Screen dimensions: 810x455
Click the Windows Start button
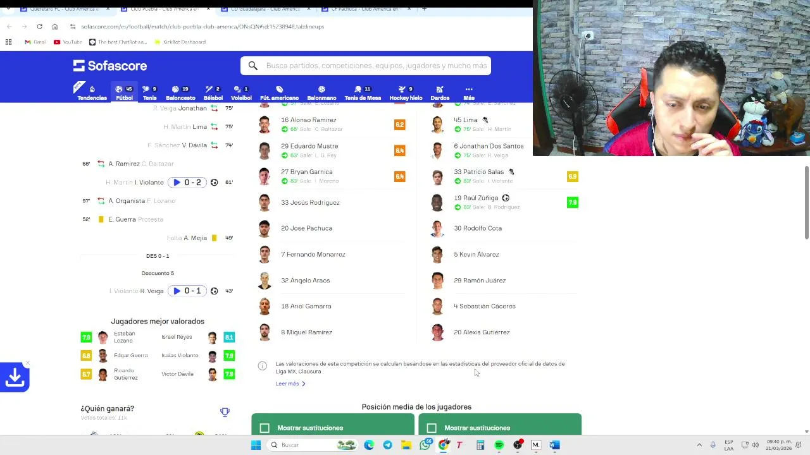[256, 445]
